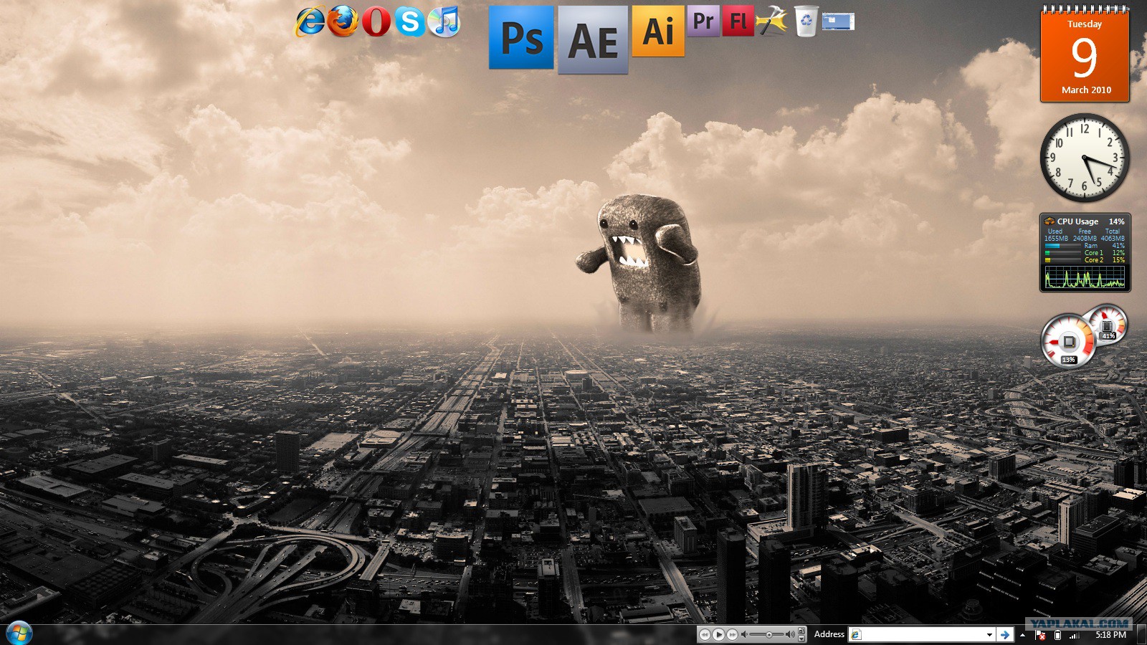Mute the taskbar media player
Screen dimensions: 1147x645
coord(744,634)
